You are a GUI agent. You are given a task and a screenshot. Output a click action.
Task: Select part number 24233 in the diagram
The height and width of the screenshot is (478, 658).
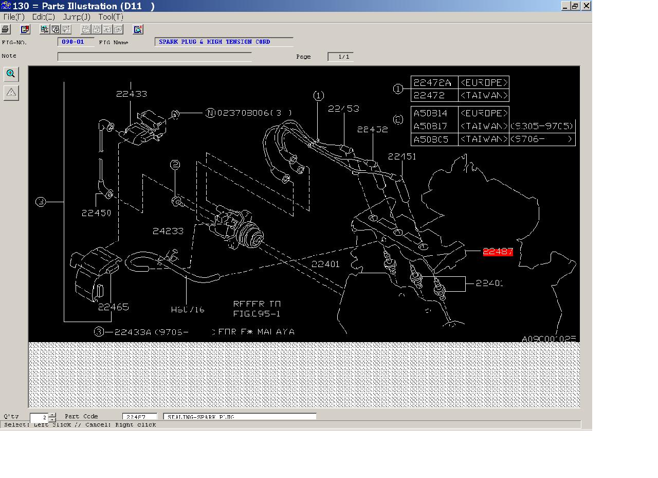168,231
